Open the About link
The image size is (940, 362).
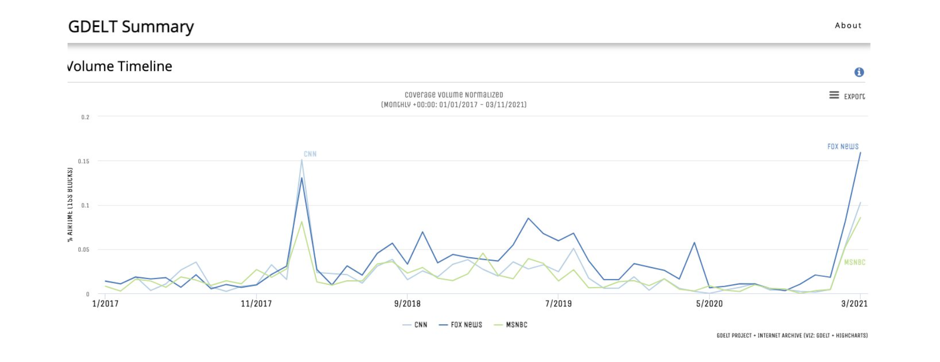tap(848, 25)
